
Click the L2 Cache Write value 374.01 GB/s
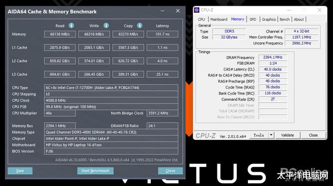coord(94,61)
